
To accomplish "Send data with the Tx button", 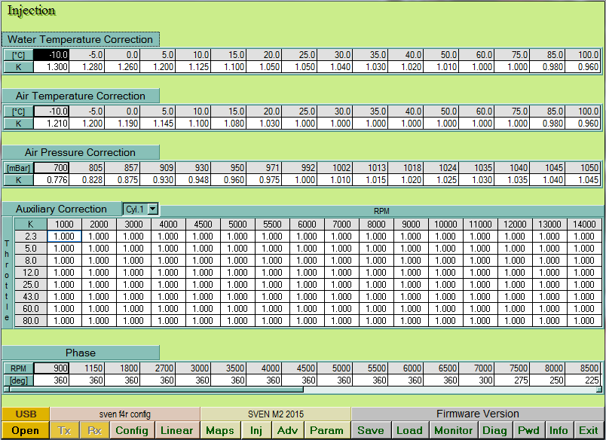I will (x=64, y=430).
